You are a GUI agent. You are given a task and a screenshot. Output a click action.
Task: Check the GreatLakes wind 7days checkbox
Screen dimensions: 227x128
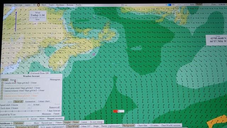[2, 88]
